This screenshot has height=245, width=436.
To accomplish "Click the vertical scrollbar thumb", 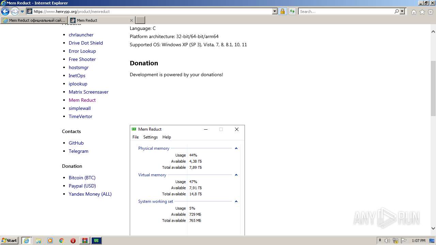I will [x=433, y=88].
